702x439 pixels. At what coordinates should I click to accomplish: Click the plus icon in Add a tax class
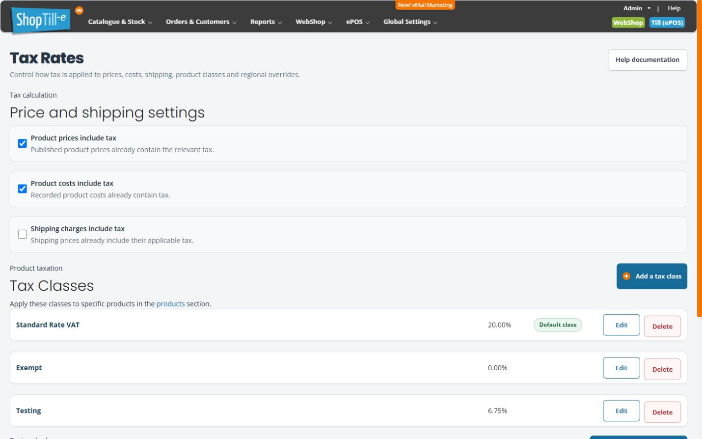pos(626,276)
